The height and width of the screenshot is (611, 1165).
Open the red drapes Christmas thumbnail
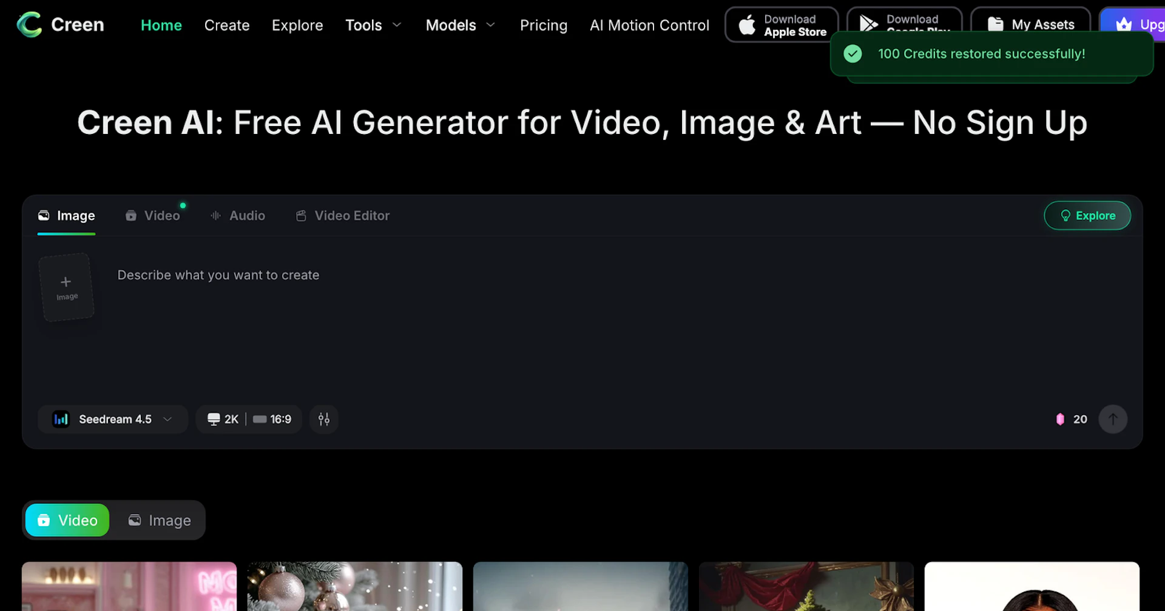pyautogui.click(x=806, y=586)
